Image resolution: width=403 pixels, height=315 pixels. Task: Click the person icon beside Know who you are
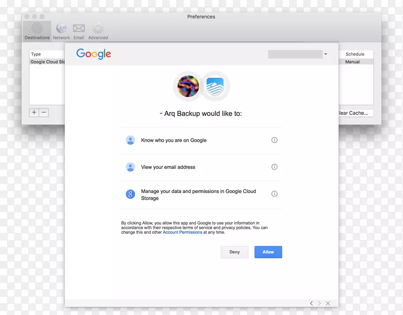(x=130, y=140)
